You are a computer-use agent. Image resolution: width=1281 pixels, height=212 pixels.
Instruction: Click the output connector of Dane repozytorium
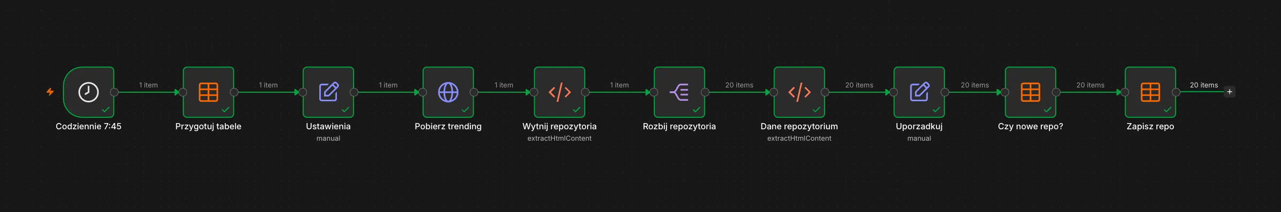coord(825,92)
